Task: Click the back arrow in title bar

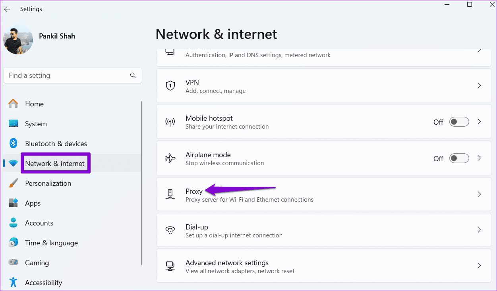Action: pyautogui.click(x=7, y=9)
